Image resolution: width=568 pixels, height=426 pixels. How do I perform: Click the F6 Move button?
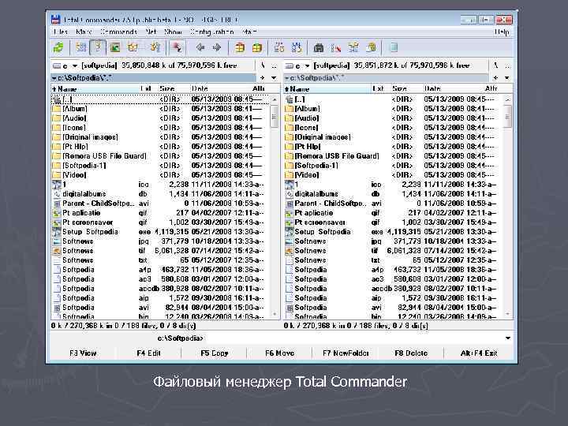point(279,353)
